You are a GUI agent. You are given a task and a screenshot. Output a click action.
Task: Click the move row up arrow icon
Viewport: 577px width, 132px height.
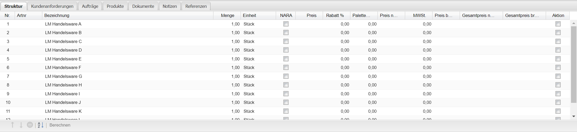point(13,125)
